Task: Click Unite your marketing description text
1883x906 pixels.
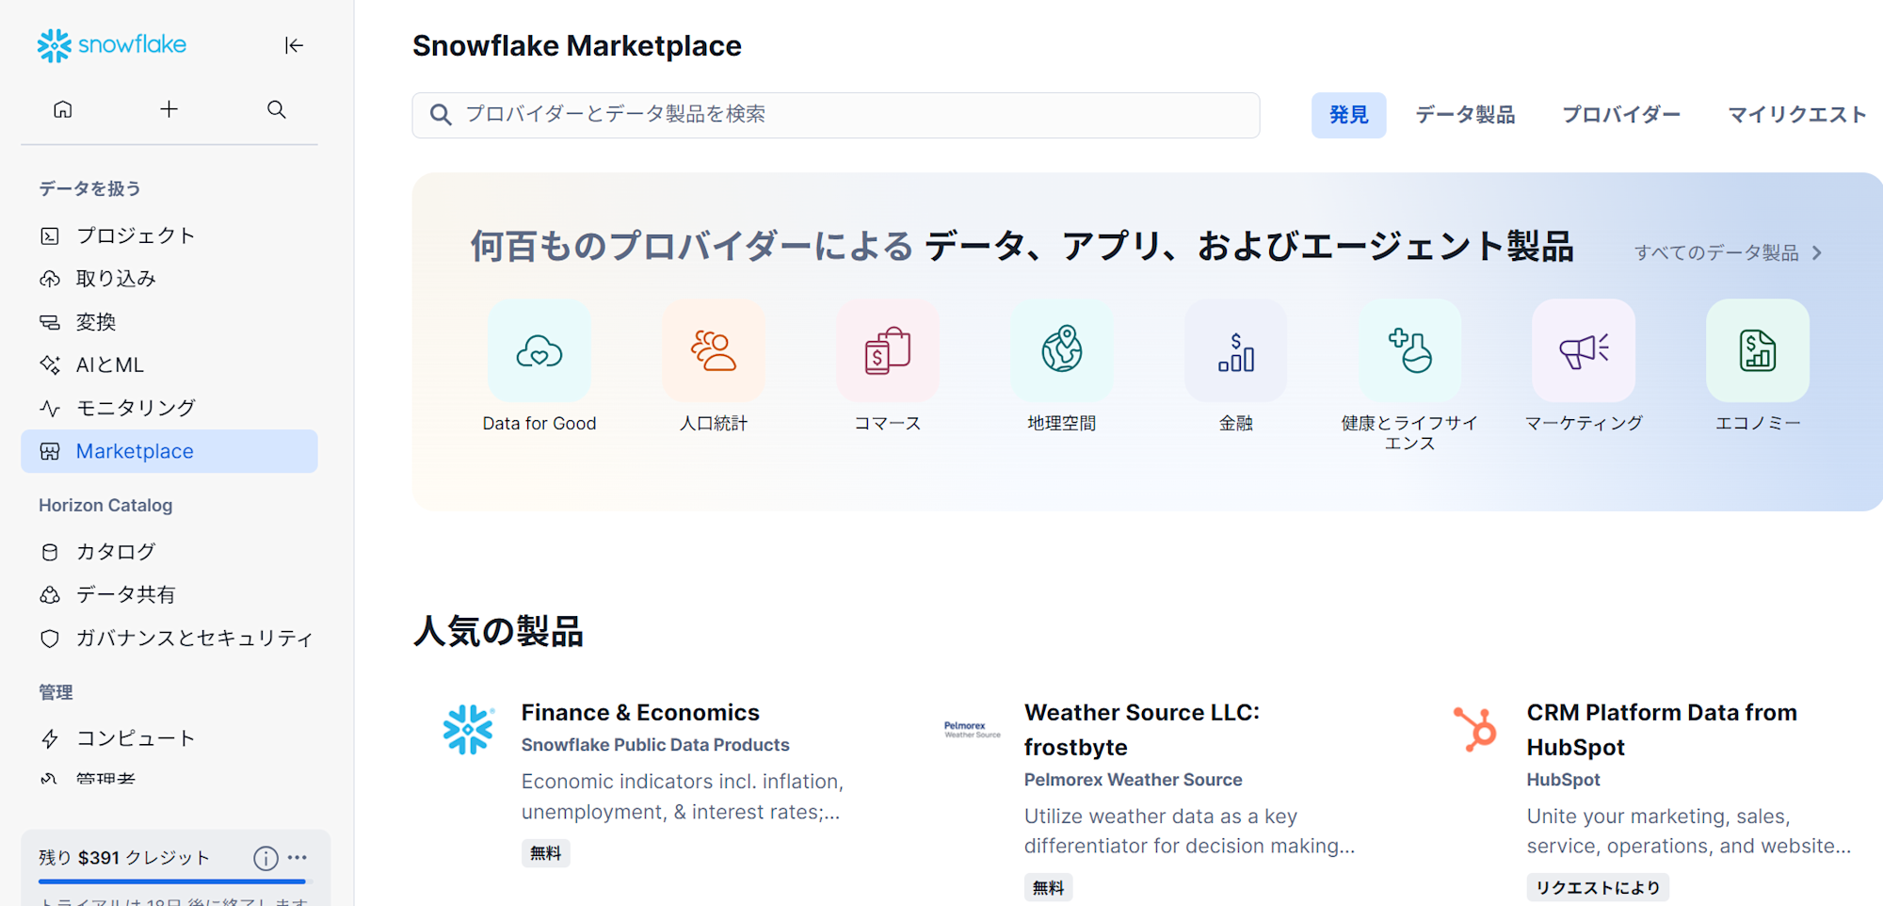Action: click(1689, 831)
